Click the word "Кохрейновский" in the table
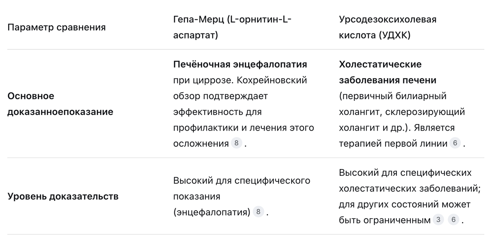This screenshot has height=241, width=497. click(273, 80)
